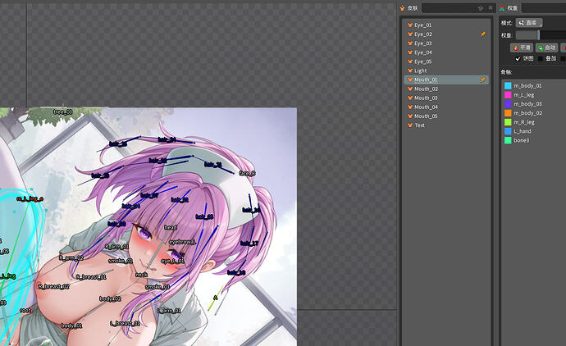Select the R_breast_01 bone label
This screenshot has height=346, width=566.
pyautogui.click(x=91, y=277)
